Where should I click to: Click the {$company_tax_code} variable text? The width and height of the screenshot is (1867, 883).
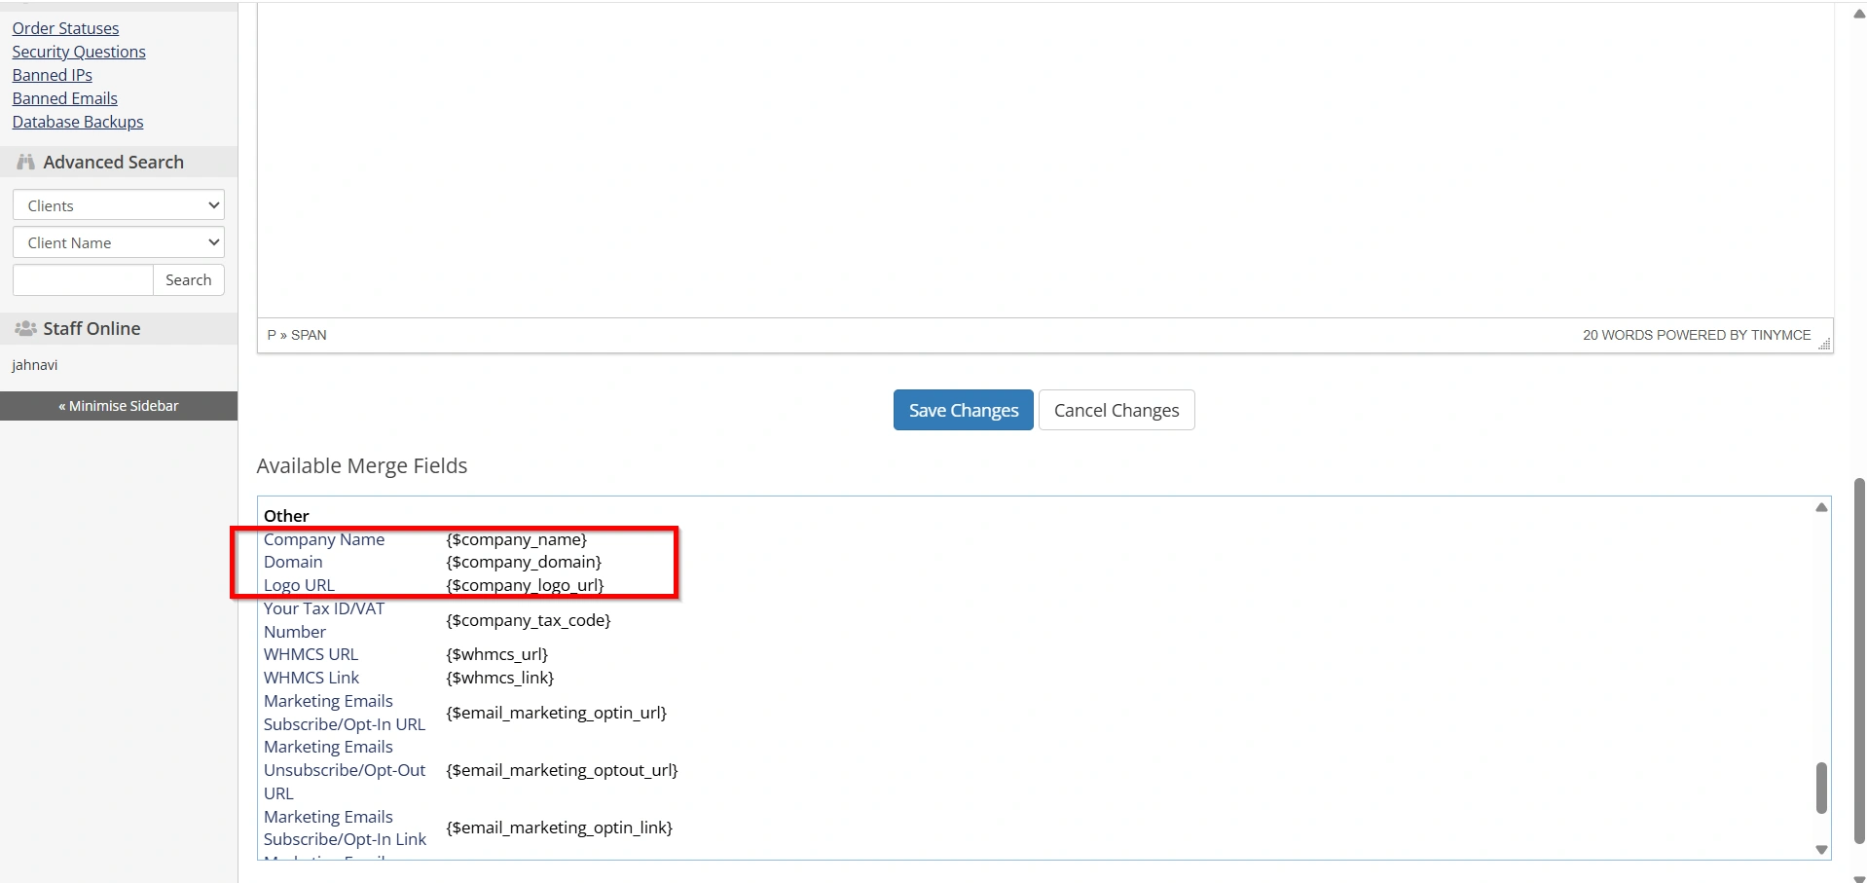point(529,620)
